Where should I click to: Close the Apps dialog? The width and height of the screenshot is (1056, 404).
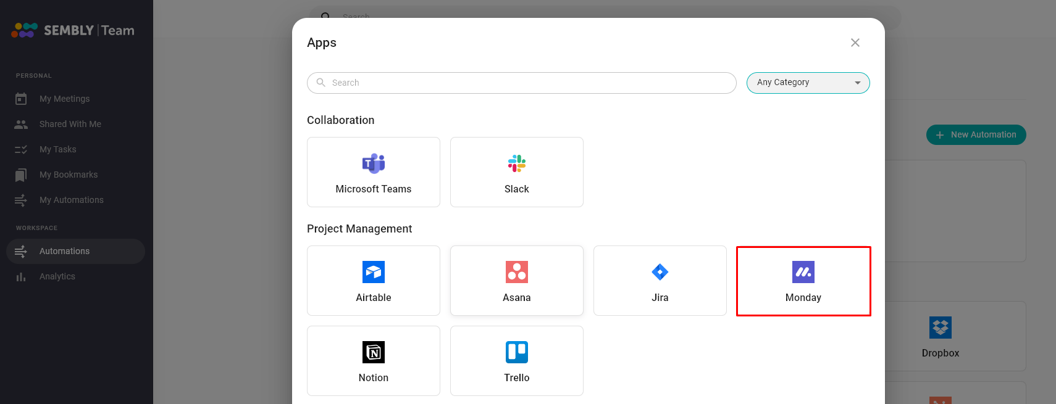point(855,43)
